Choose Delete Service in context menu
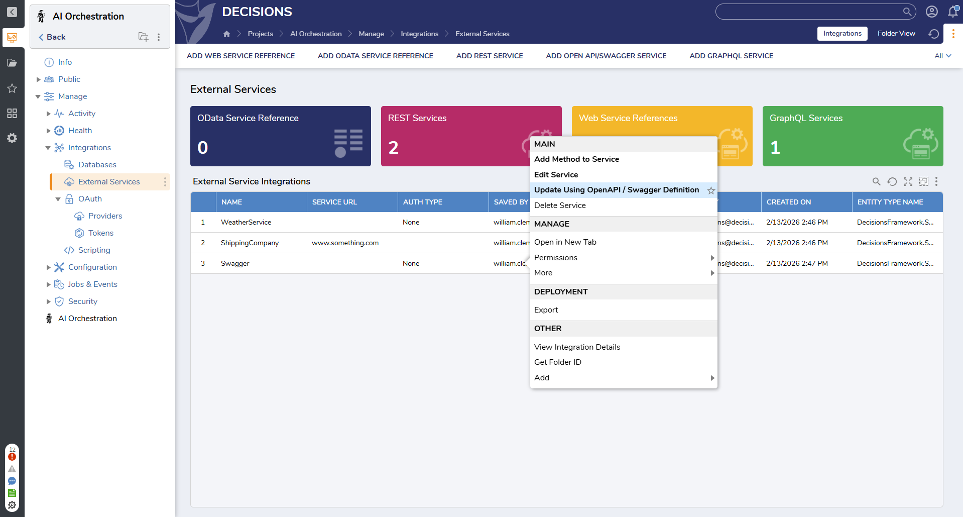 (560, 205)
